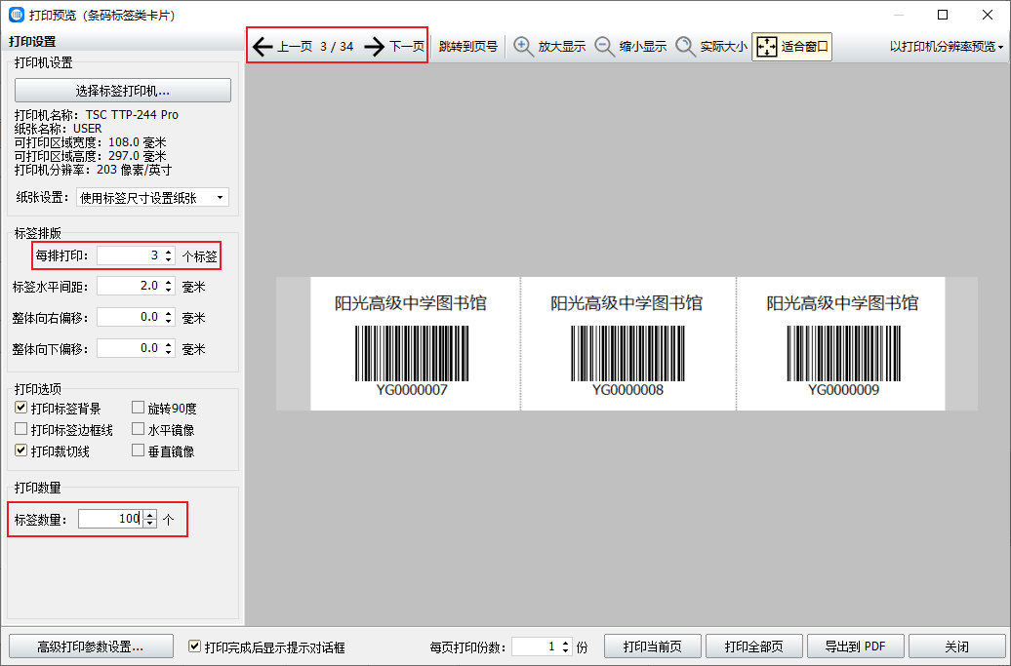Viewport: 1011px width, 666px height.
Task: Click the 整体向右偏移 input field
Action: tap(130, 317)
